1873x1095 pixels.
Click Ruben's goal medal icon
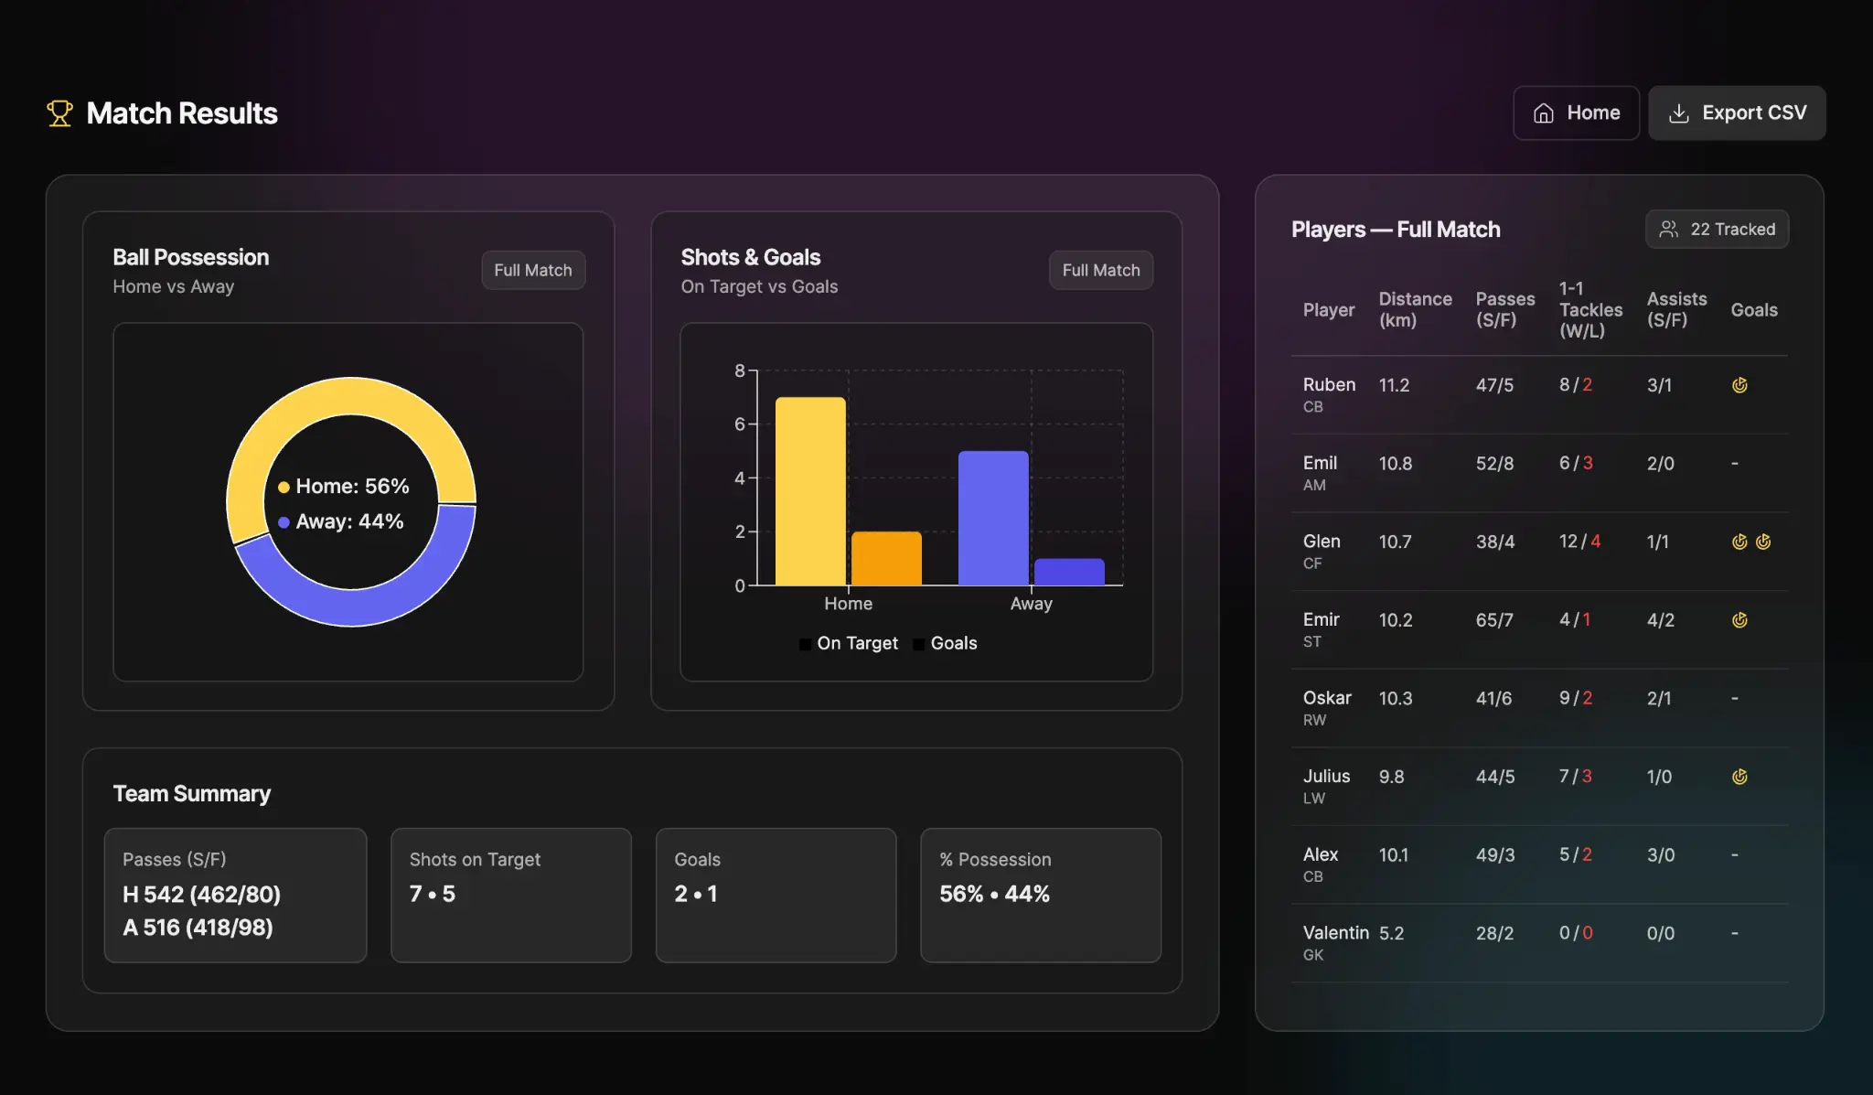pos(1740,385)
